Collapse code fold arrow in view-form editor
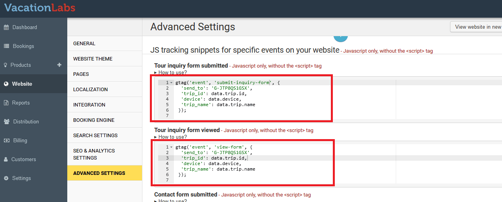 (x=172, y=147)
